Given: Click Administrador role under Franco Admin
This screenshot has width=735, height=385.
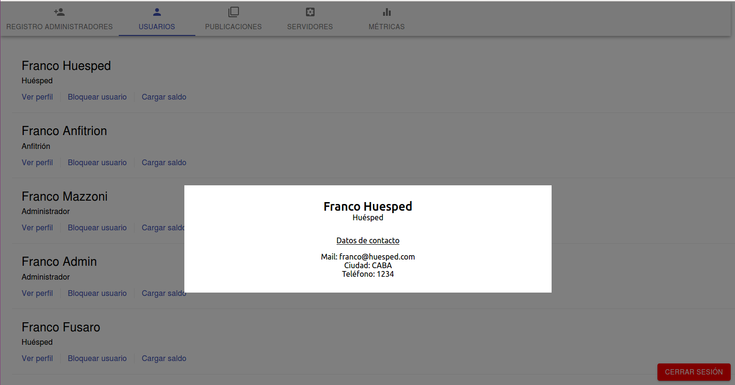Looking at the screenshot, I should pos(45,277).
